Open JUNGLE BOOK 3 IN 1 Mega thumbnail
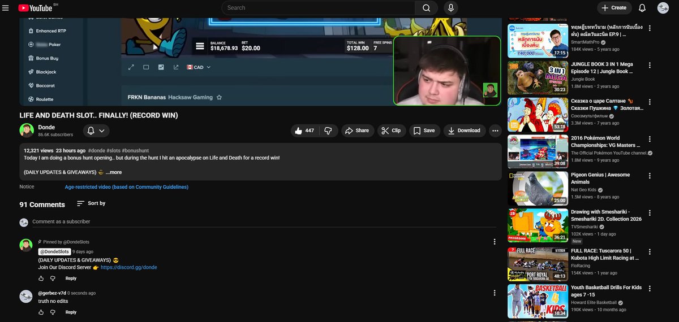The image size is (679, 322). [538, 77]
